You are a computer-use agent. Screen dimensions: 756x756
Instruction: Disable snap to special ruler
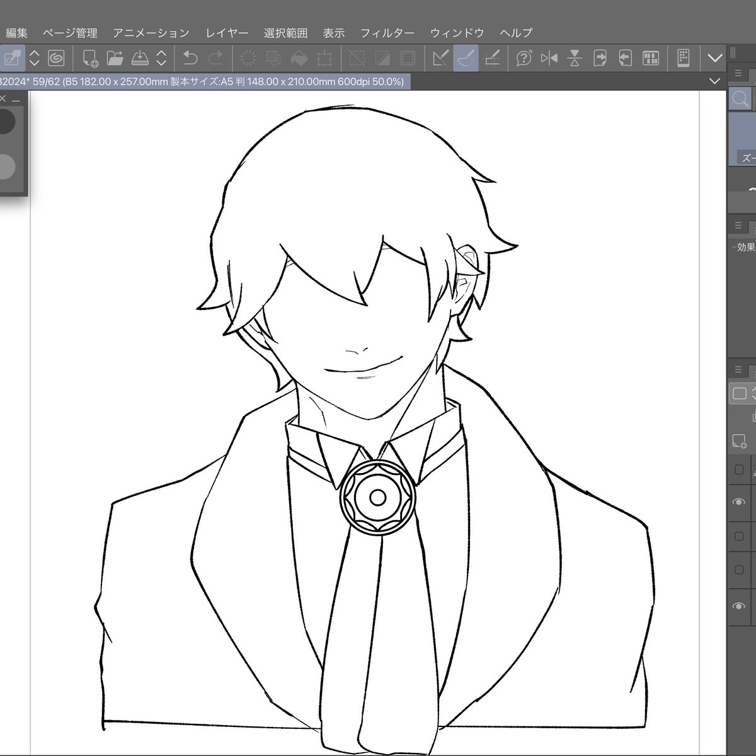pyautogui.click(x=466, y=59)
